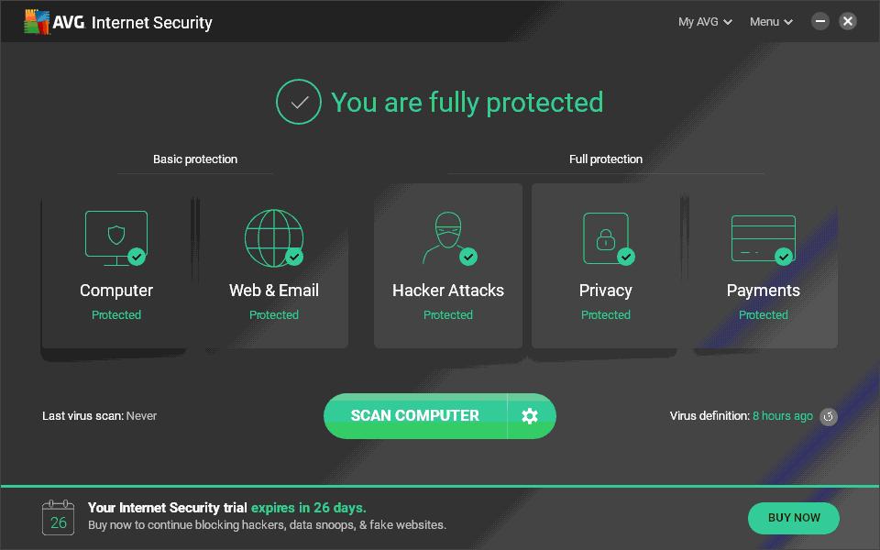Open the Hacker Attacks masked figure icon

click(x=447, y=237)
